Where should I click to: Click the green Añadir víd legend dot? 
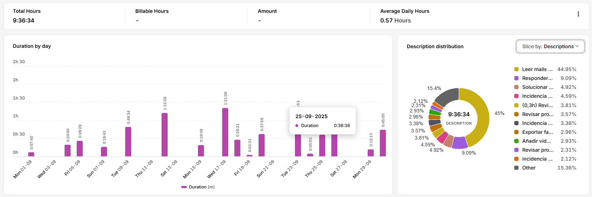pos(516,141)
